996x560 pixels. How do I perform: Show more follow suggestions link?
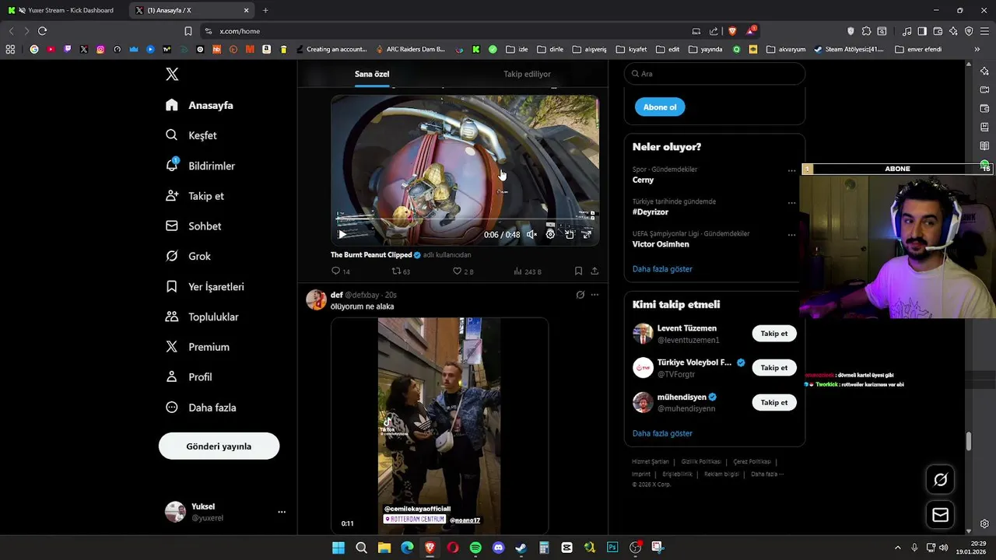[662, 433]
